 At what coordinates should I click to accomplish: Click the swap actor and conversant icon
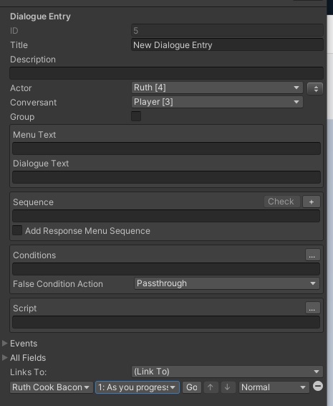315,89
